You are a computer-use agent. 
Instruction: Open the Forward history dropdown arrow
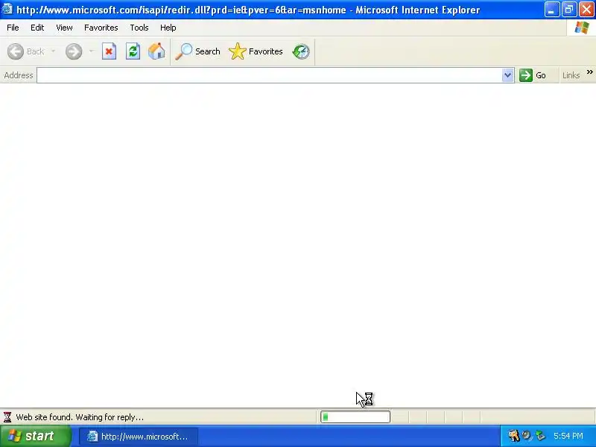[x=91, y=51]
